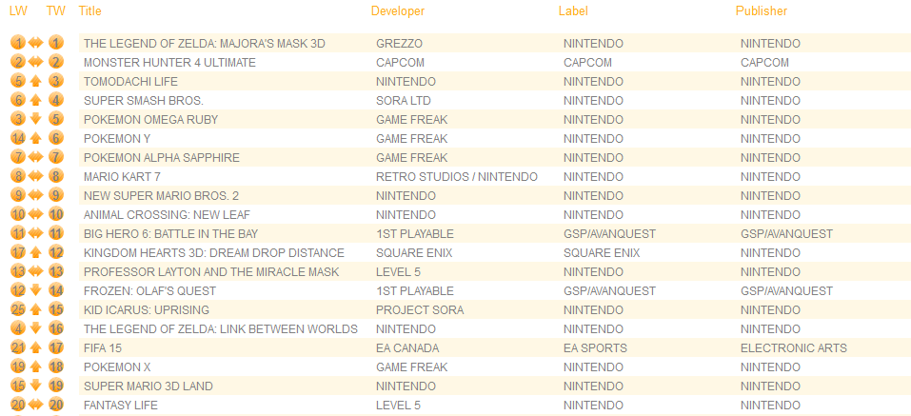911x416 pixels.
Task: Click last-week rank 17 badge for Kingdom Hearts 3D
Action: pyautogui.click(x=18, y=252)
